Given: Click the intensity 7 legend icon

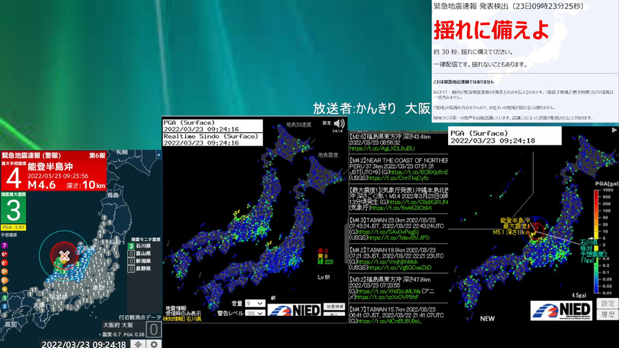Looking at the screenshot, I should 5,246.
